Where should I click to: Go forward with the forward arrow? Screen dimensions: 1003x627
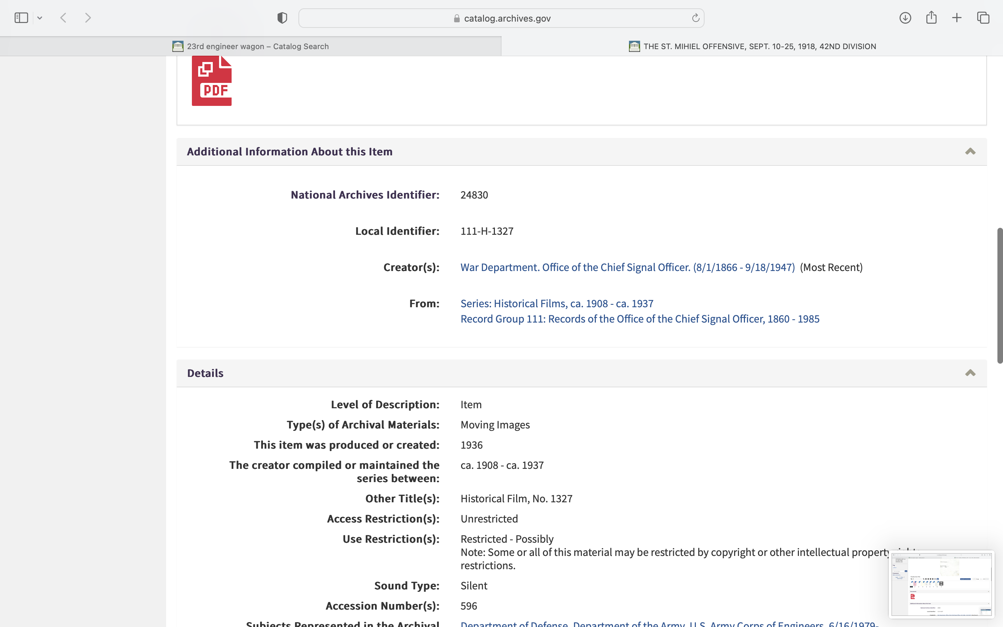[x=88, y=18]
